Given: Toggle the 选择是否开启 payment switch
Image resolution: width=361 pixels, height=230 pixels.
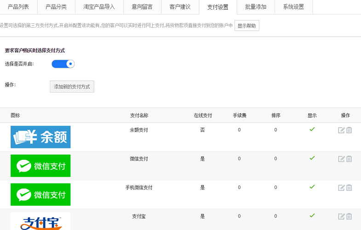Looking at the screenshot, I should 63,64.
